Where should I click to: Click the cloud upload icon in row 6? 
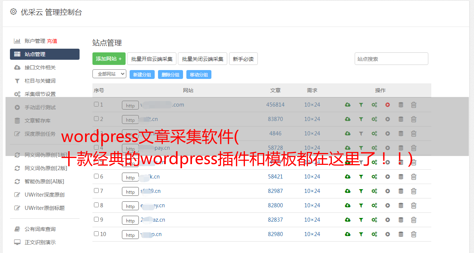(348, 177)
